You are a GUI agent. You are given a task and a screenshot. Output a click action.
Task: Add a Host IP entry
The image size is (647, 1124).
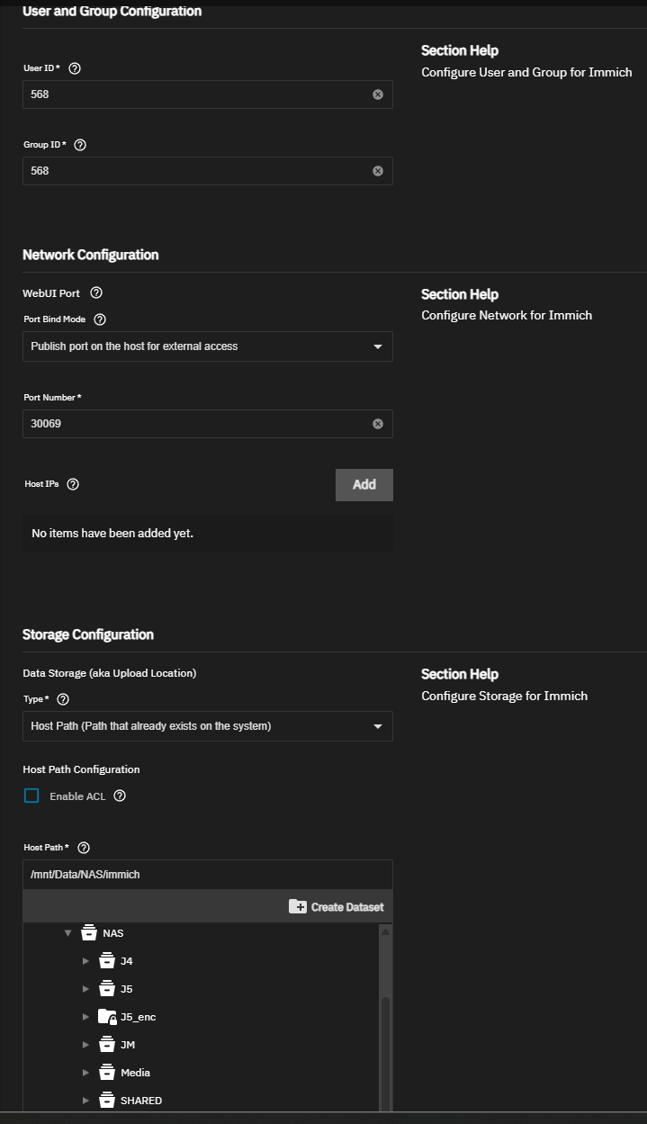pos(364,484)
